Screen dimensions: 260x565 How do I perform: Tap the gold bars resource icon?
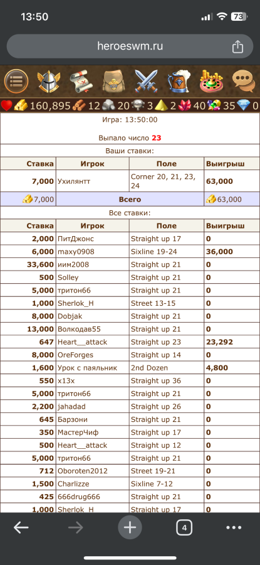pyautogui.click(x=21, y=105)
